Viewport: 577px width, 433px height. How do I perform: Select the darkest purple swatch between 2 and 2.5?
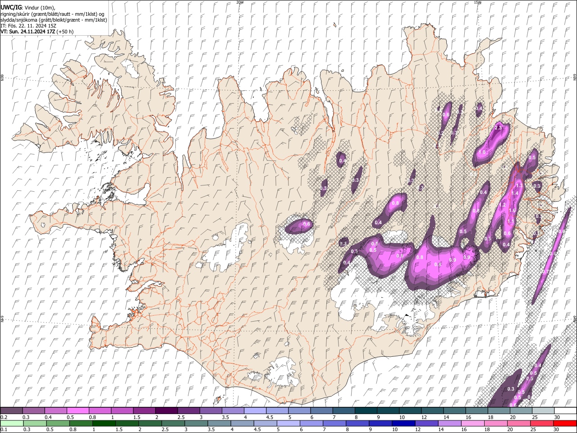(166, 411)
